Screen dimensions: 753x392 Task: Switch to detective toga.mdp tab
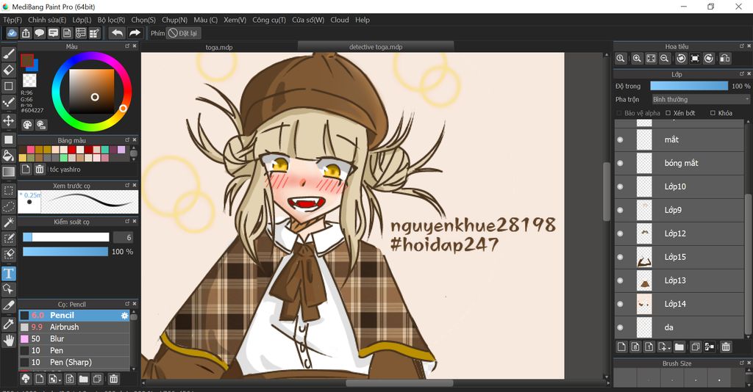(376, 47)
